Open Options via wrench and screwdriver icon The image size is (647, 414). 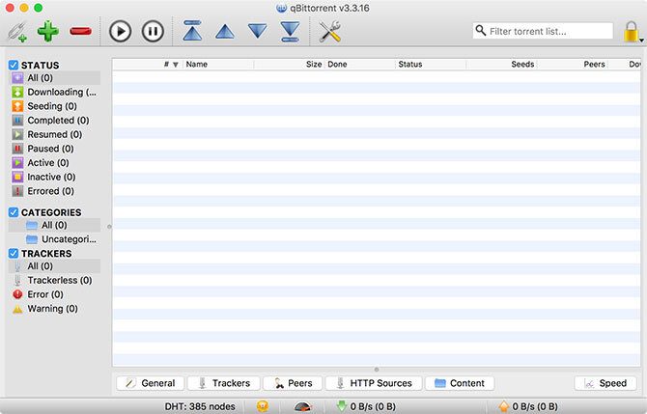pos(329,31)
